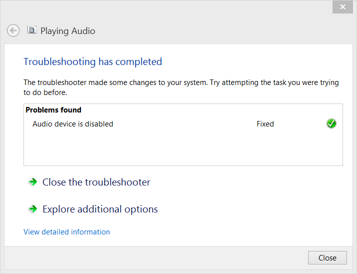Click the Problems found header
Viewport: 357px width, 274px height.
coord(53,110)
